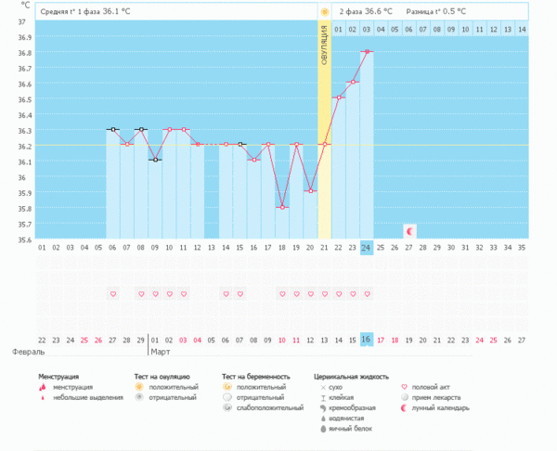Select the 36.5 temperature point on day 22
Image resolution: width=557 pixels, height=451 pixels.
coord(339,97)
